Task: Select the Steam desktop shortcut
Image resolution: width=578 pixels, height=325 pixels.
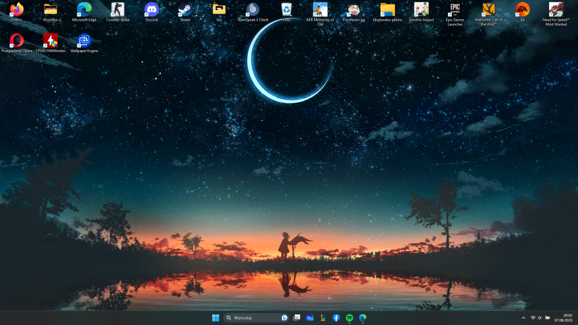Action: tap(185, 12)
